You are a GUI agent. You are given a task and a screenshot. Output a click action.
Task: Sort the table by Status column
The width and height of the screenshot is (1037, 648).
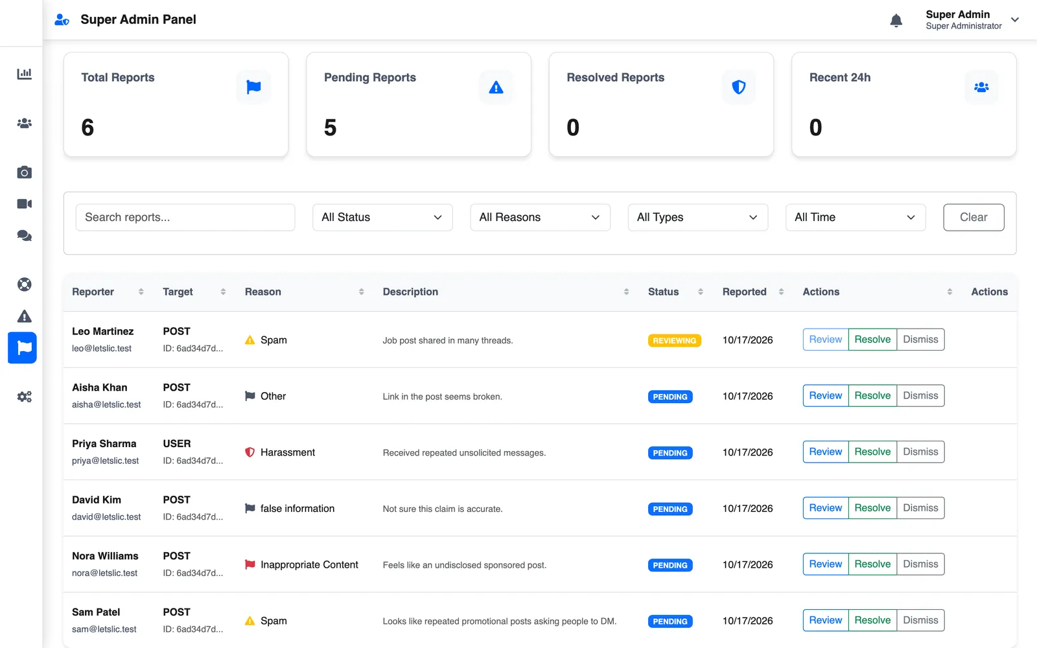[701, 292]
